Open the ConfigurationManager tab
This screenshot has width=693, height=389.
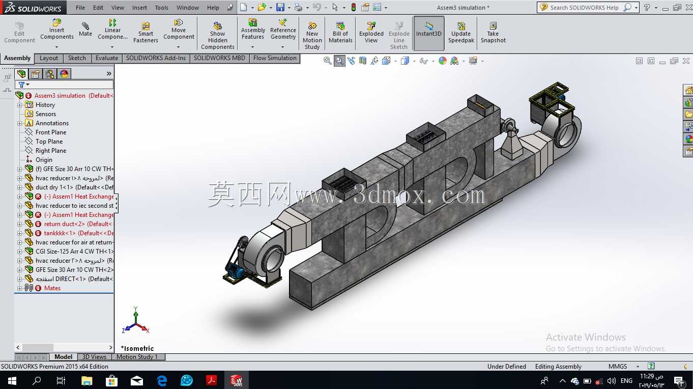click(x=50, y=74)
